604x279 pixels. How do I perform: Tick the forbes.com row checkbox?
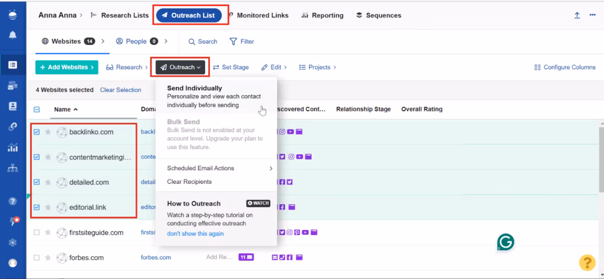[37, 257]
